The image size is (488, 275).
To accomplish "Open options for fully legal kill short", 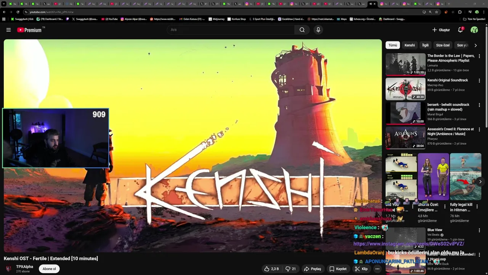I will pyautogui.click(x=477, y=206).
